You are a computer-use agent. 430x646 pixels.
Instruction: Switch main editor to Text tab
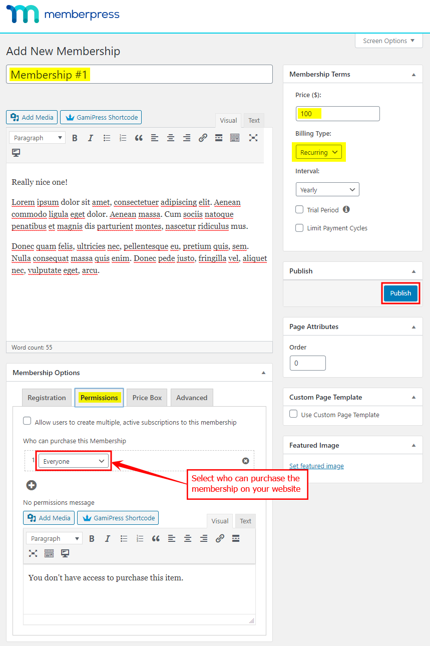tap(254, 120)
